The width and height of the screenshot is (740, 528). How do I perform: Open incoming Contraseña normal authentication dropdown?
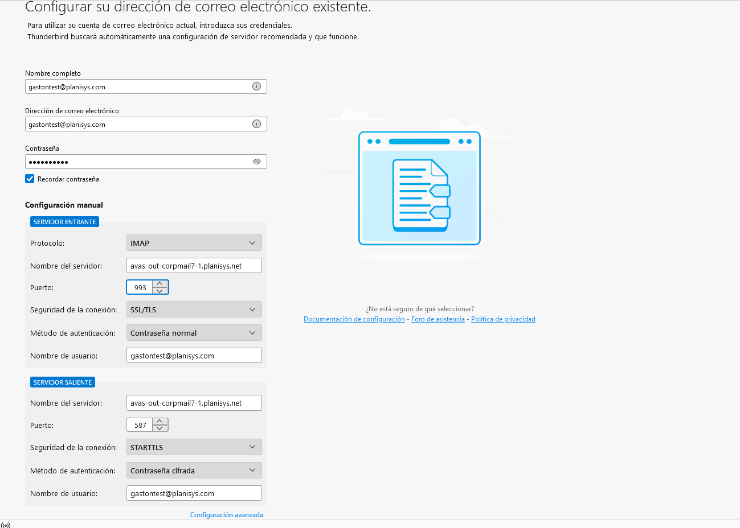tap(194, 333)
